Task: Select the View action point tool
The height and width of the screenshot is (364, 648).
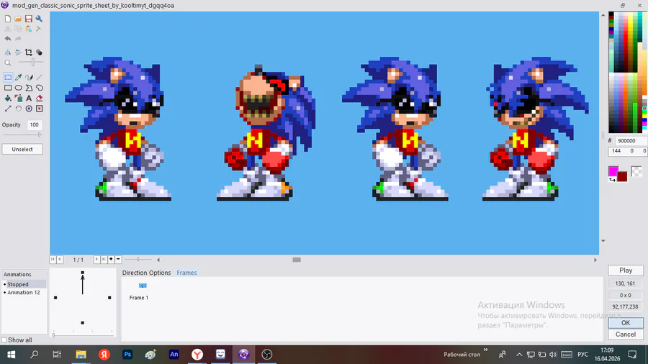Action: coord(40,109)
